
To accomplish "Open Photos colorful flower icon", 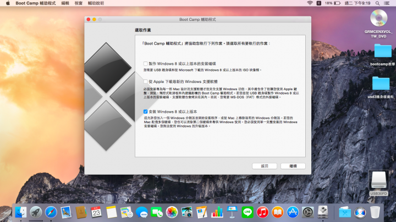I will (172, 212).
